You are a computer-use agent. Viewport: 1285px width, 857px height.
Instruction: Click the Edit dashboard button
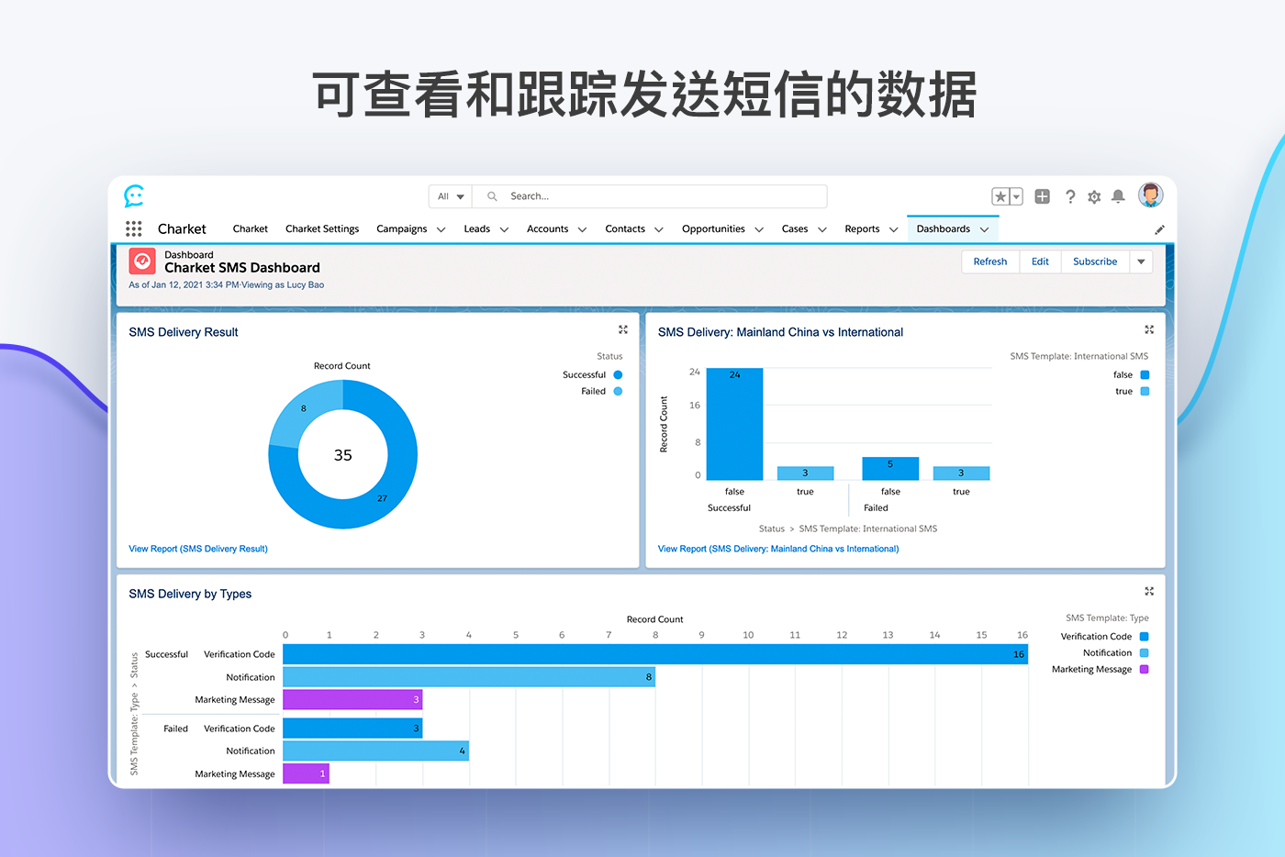tap(1040, 262)
